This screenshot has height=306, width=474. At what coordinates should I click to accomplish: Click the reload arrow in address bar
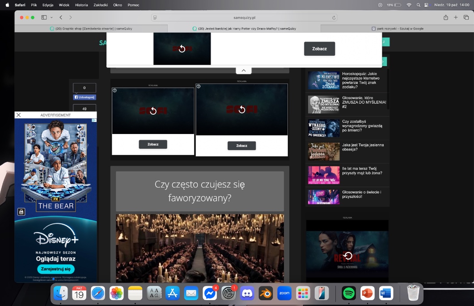334,18
